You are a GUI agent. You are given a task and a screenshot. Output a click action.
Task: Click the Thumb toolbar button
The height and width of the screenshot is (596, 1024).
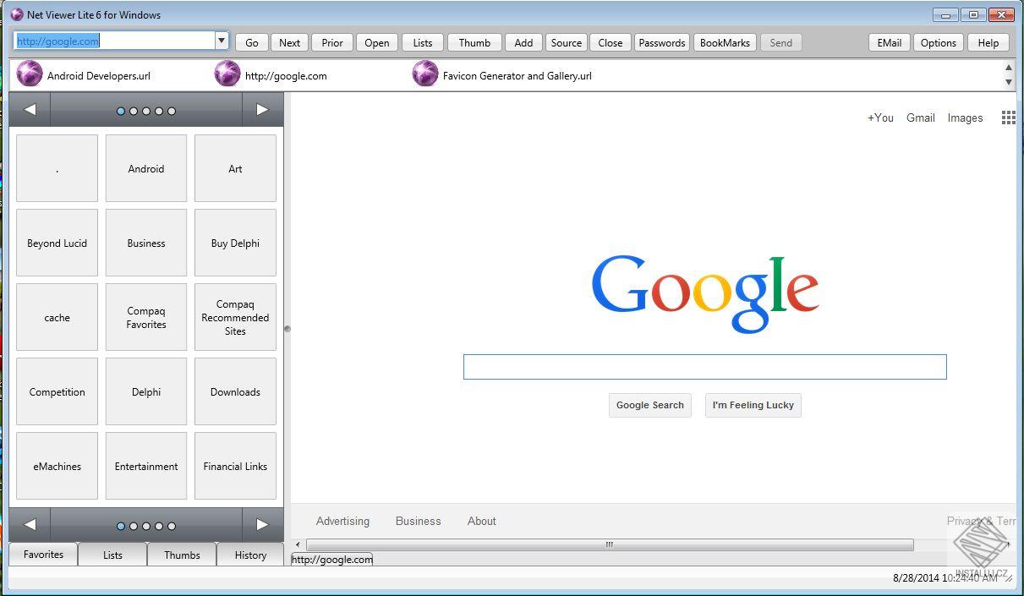[x=474, y=42]
